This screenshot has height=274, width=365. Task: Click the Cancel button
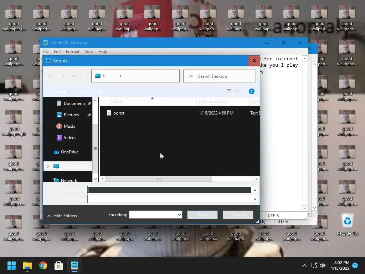coord(238,214)
